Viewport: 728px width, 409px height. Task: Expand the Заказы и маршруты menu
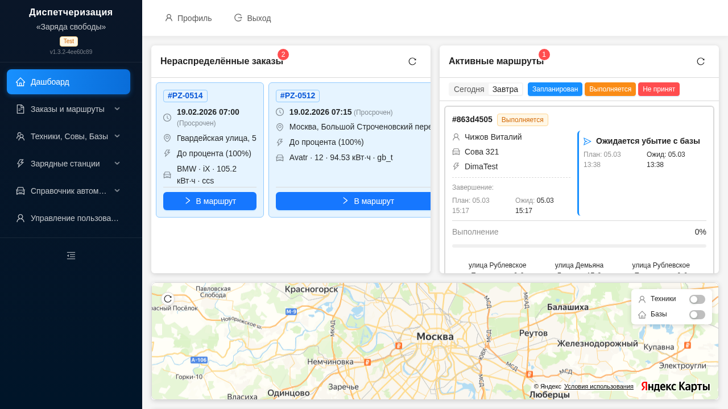(117, 109)
